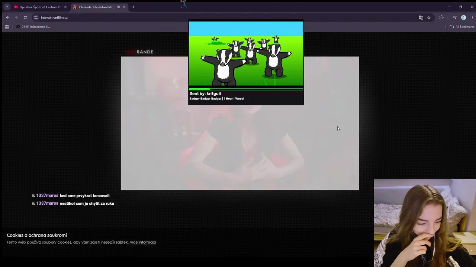
Task: Open the apps grid in bookmarks bar
Action: point(7,27)
